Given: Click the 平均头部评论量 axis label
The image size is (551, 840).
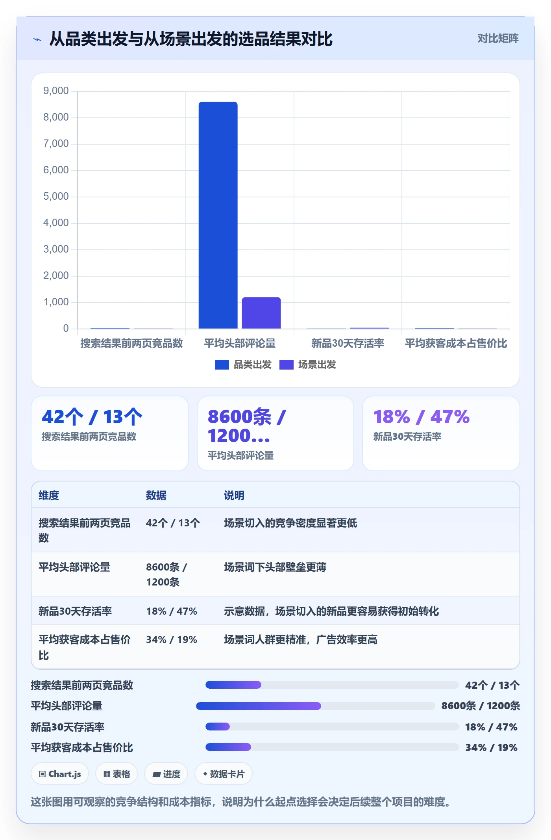Looking at the screenshot, I should point(240,343).
